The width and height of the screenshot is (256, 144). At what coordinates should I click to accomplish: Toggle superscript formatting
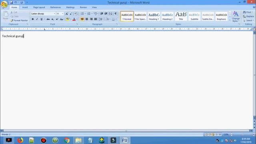tap(57, 19)
